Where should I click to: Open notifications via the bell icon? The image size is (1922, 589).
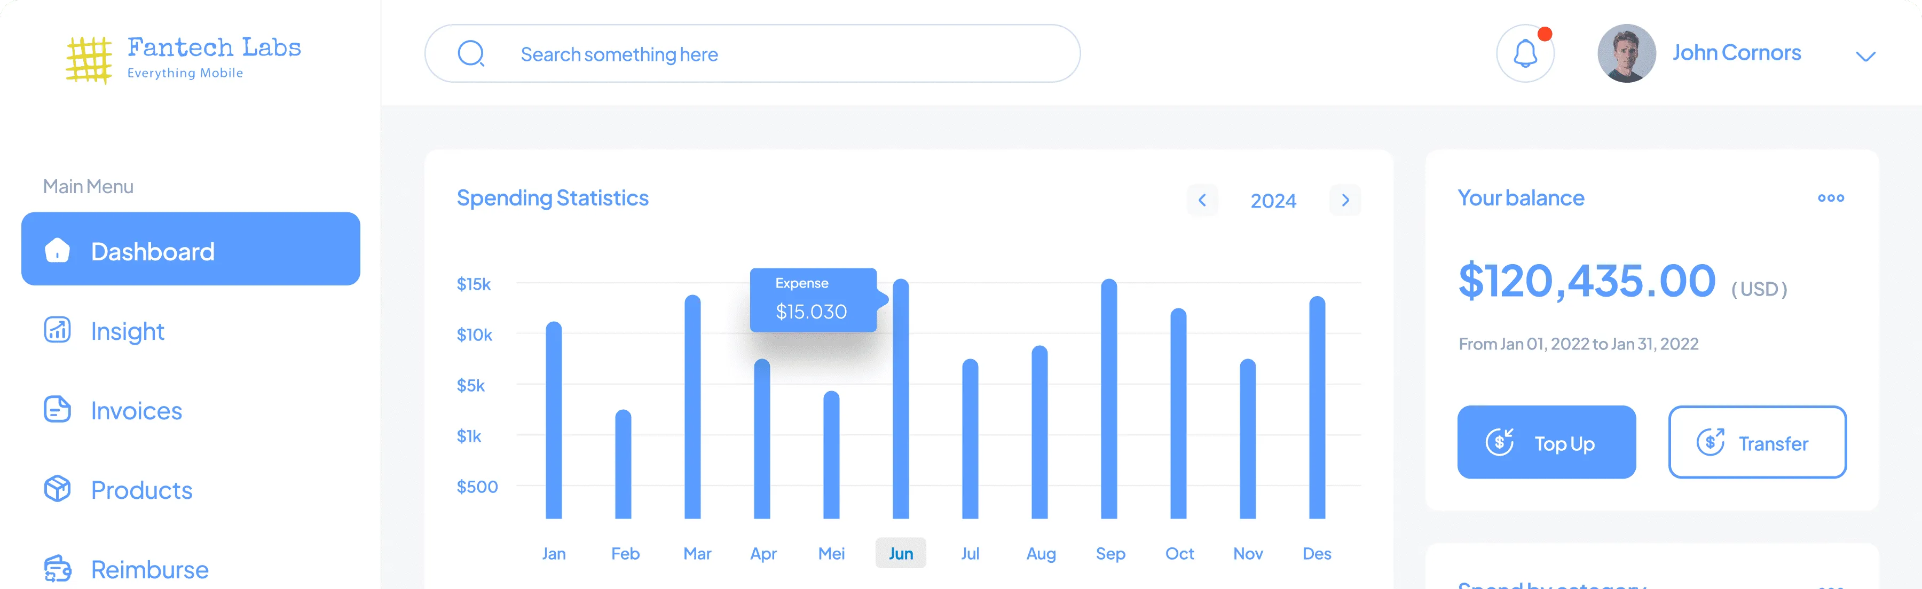pos(1525,54)
